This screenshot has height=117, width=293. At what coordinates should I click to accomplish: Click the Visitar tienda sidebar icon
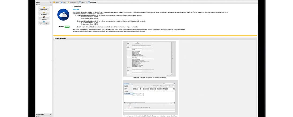click(x=44, y=8)
